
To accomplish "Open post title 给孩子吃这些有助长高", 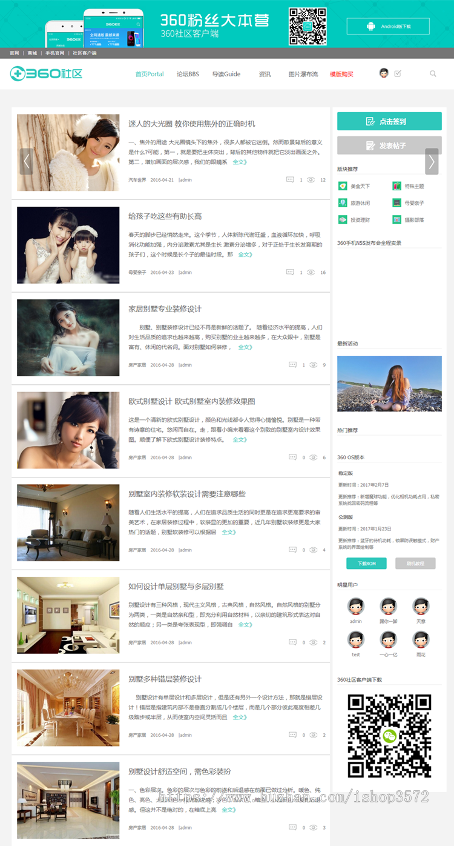I will (x=165, y=216).
